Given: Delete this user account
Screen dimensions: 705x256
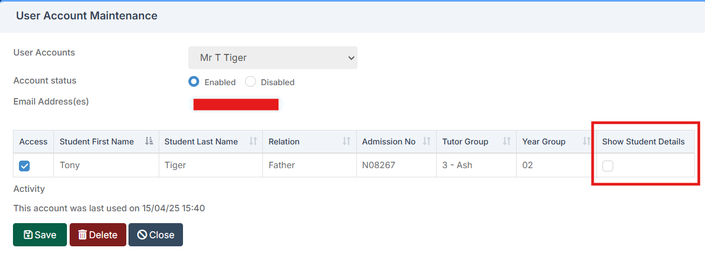Looking at the screenshot, I should click(98, 235).
